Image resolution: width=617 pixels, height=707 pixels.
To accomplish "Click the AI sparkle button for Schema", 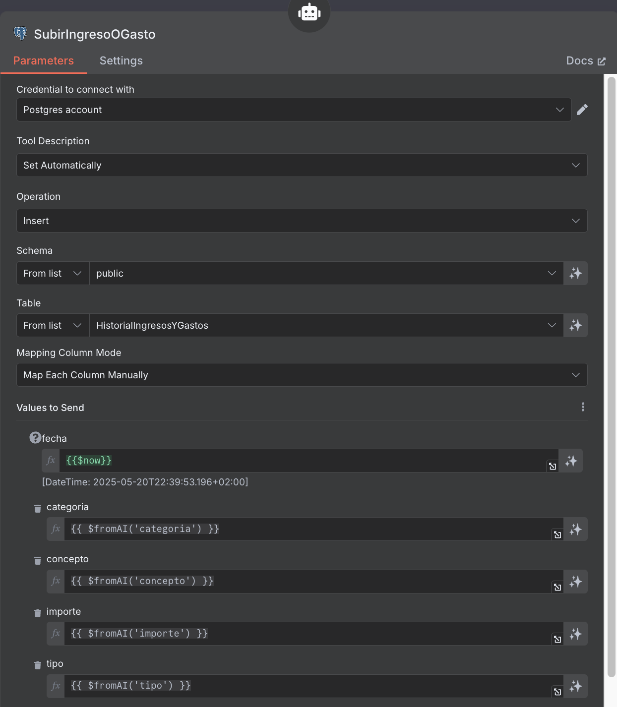I will click(575, 273).
